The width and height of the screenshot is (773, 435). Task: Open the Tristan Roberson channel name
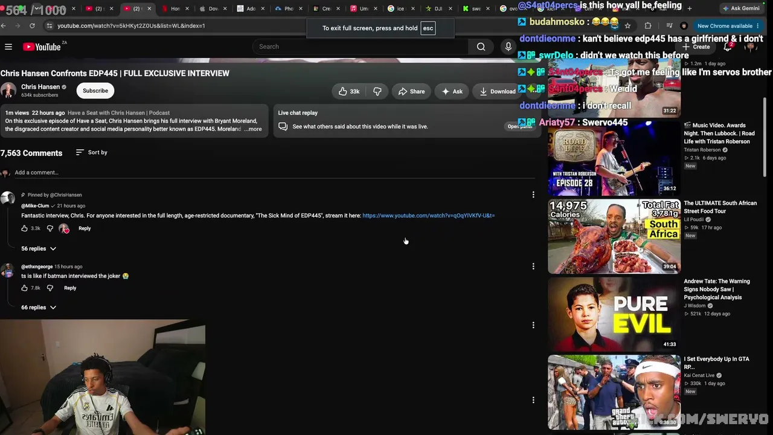pyautogui.click(x=702, y=150)
